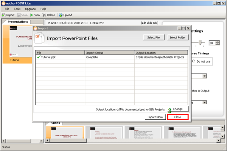Close the Import dialog via title X
227x151 pixels.
pos(188,28)
